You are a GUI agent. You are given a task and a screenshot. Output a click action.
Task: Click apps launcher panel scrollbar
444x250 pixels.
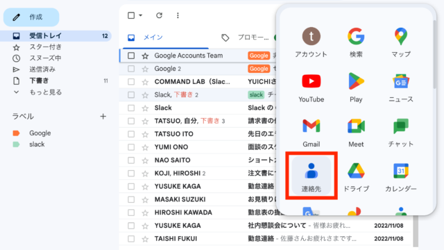435,54
